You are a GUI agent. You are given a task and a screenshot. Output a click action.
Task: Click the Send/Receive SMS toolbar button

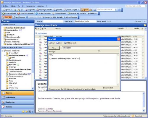coord(19,17)
